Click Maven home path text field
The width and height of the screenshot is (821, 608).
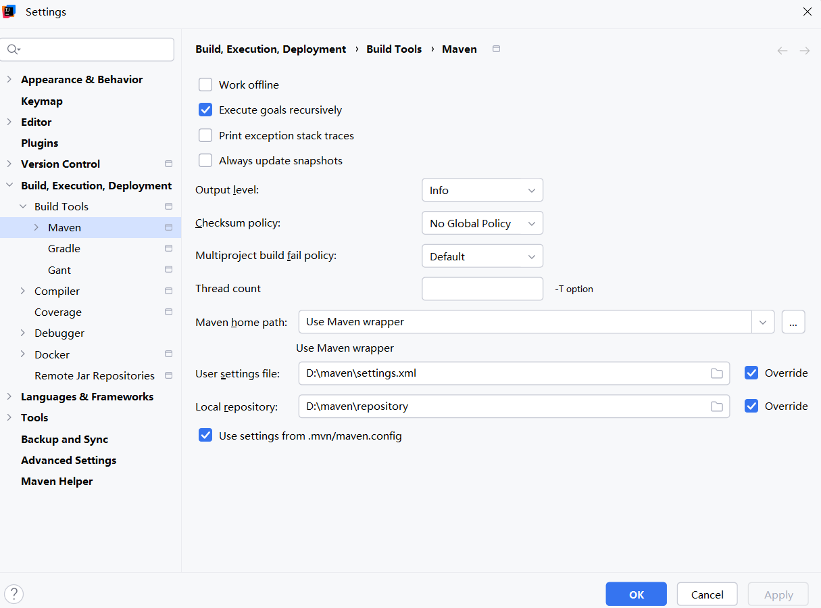coord(525,322)
